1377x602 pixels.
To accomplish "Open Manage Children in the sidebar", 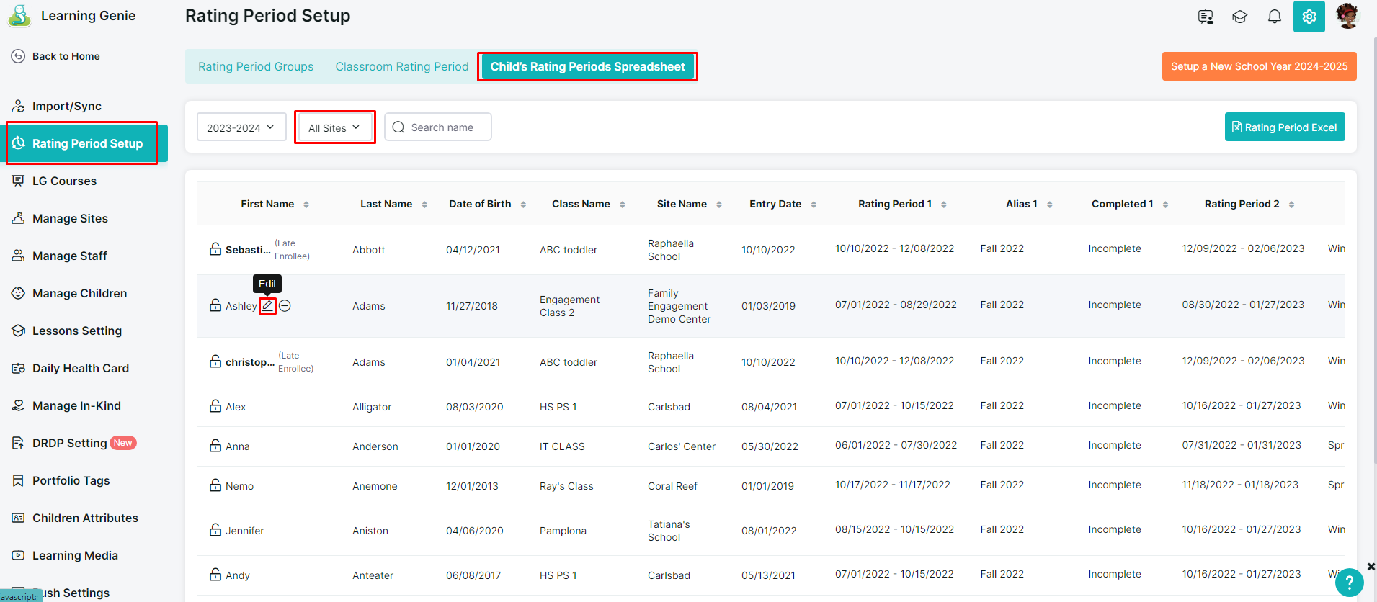I will [x=79, y=293].
